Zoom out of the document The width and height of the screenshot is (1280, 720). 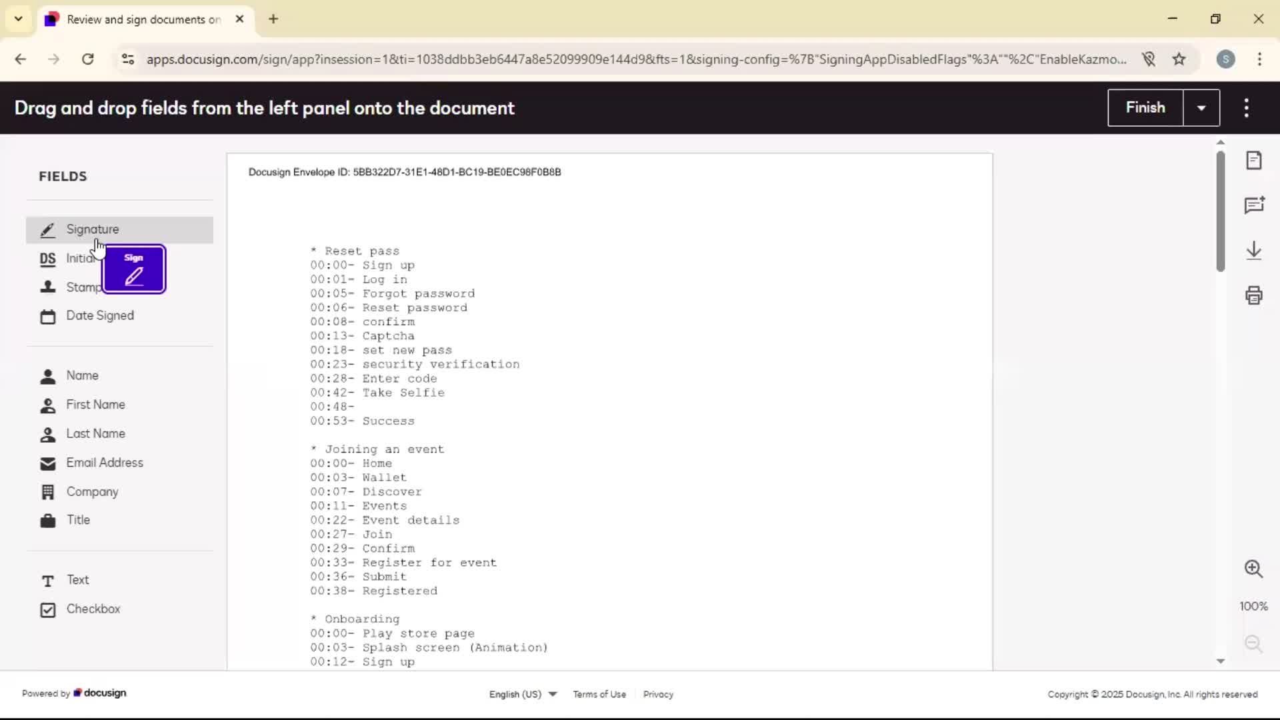[x=1253, y=643]
